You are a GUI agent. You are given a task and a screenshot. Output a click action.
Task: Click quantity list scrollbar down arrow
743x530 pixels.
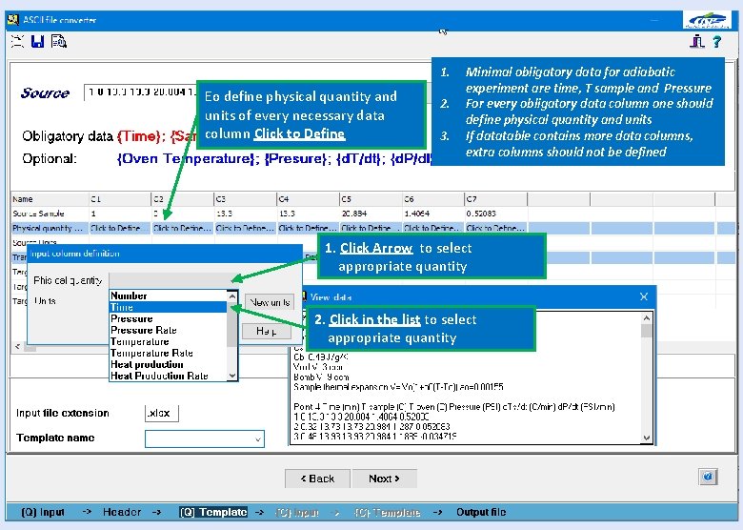pos(232,375)
